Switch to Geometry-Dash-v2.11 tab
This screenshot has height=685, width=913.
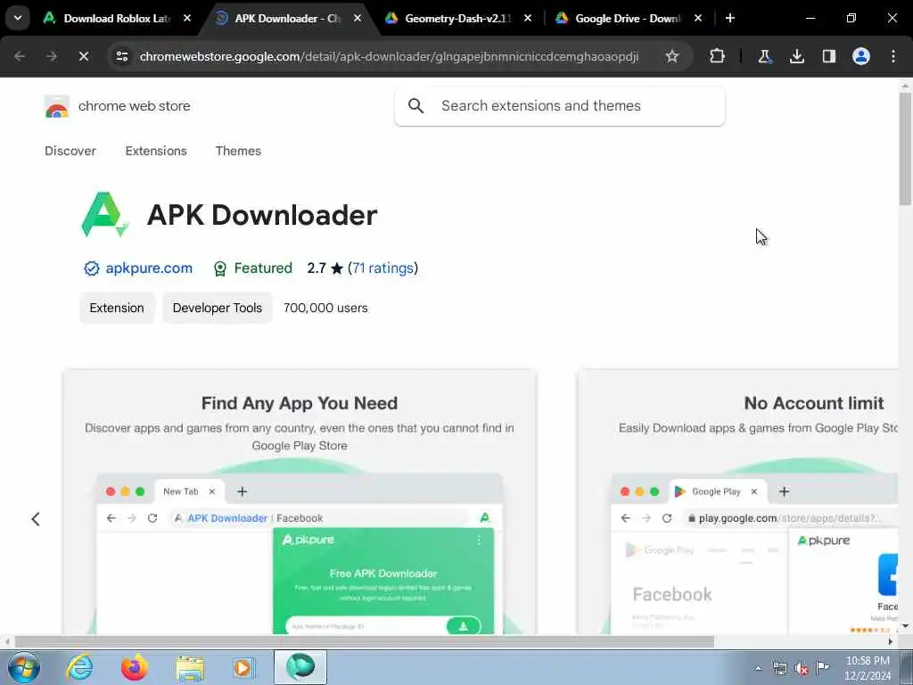pos(459,18)
